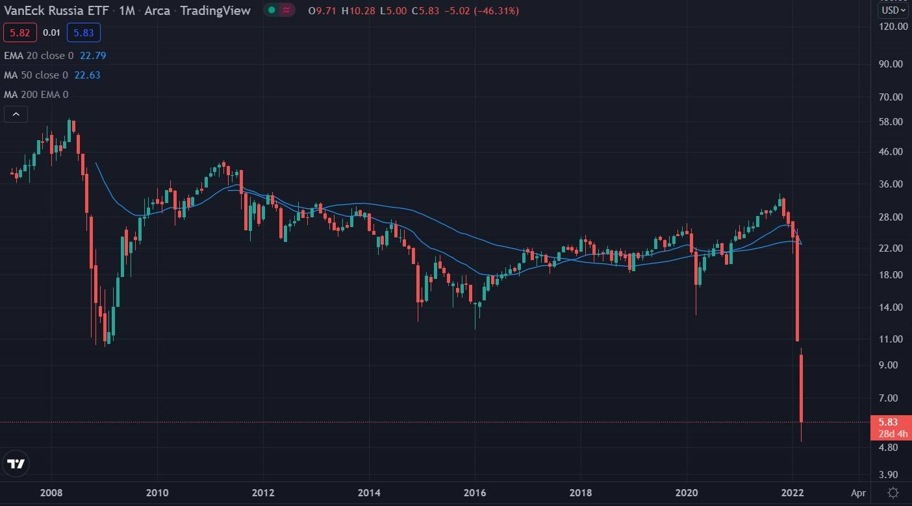
Task: Click the green market status dot
Action: 272,10
